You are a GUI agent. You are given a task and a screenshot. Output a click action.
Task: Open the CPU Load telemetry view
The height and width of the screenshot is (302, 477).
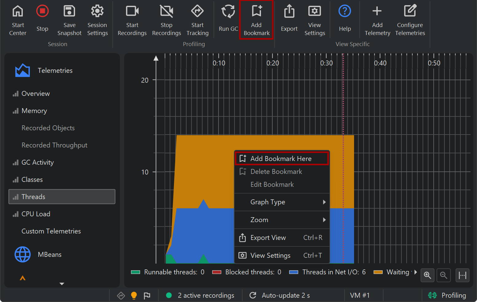pos(36,214)
